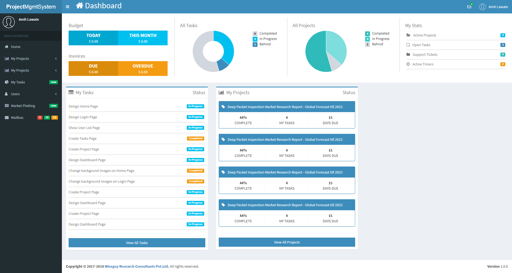Click the square icon beside Open Tasks
Screen dimensions: 512x273
[x=408, y=45]
